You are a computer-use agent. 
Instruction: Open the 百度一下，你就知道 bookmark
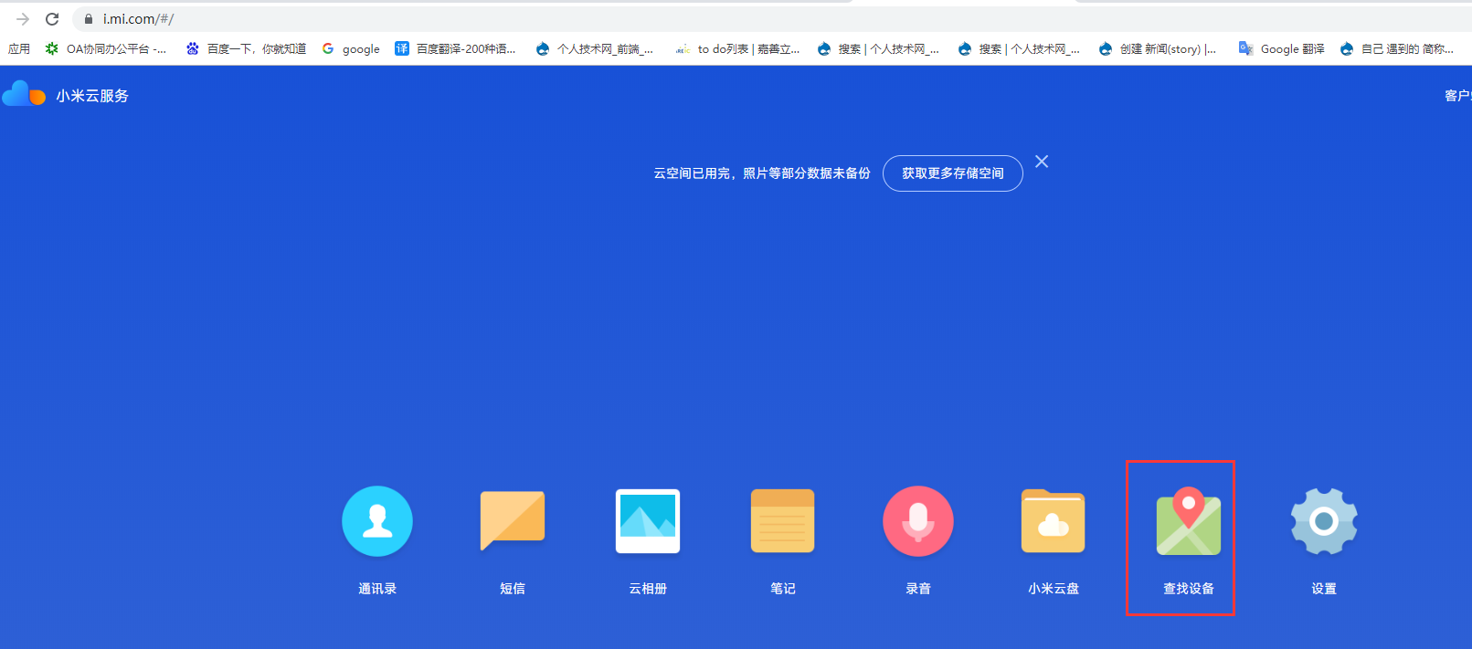pos(246,48)
